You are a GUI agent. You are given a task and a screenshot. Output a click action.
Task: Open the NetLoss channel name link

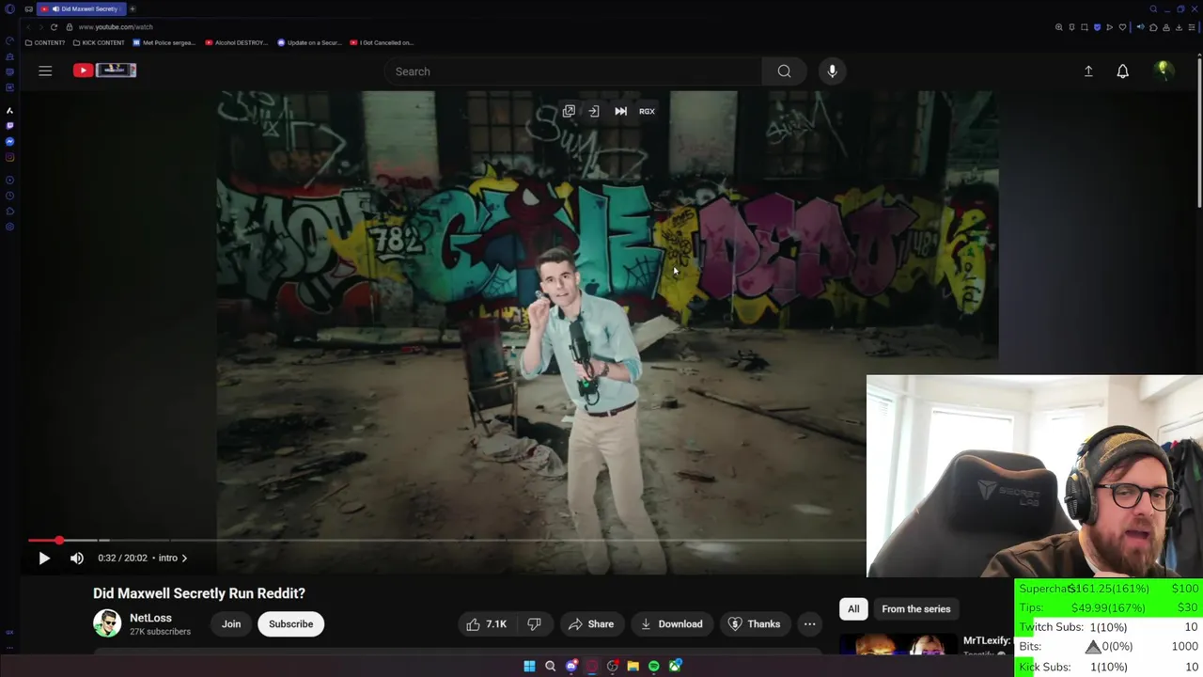[150, 618]
